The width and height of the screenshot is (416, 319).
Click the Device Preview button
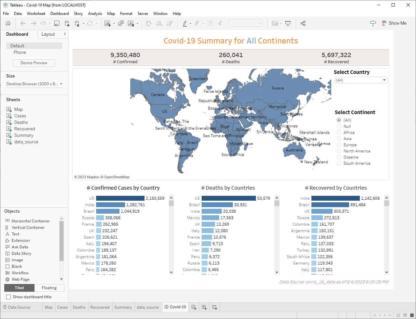(34, 63)
